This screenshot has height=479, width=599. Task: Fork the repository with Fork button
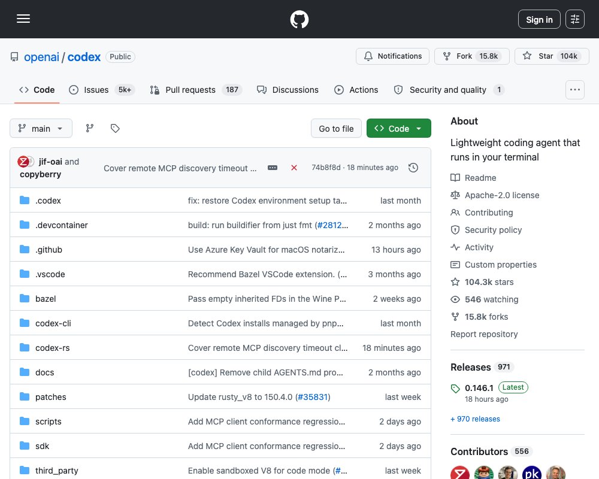(472, 56)
